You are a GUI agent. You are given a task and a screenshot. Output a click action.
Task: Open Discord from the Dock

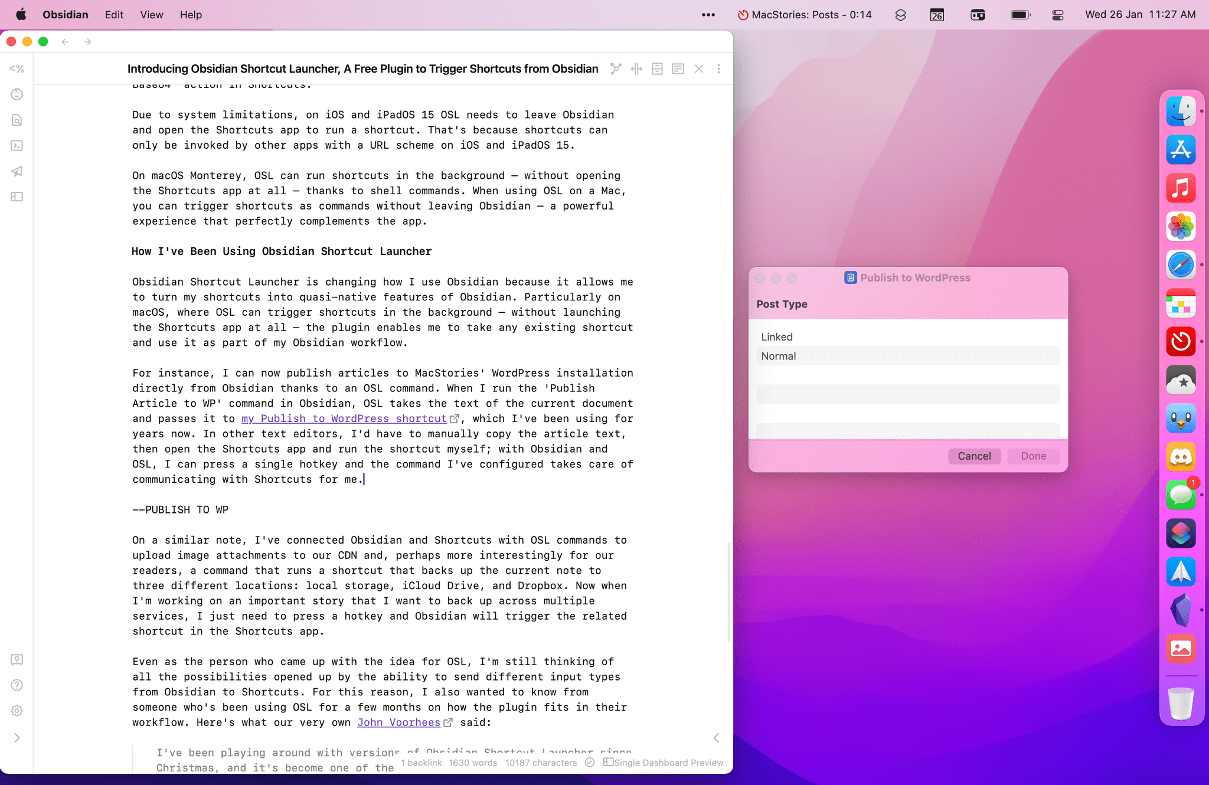tap(1181, 457)
